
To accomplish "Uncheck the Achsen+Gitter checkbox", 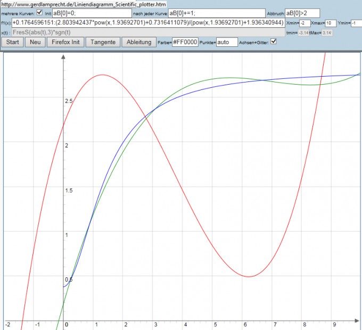I will pos(274,42).
